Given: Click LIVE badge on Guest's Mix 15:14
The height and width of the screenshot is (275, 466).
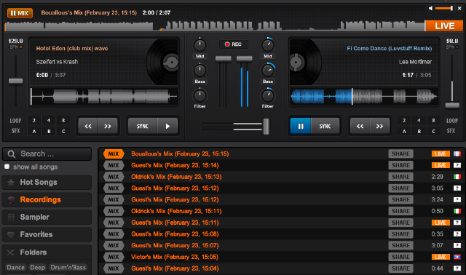Looking at the screenshot, I should click(441, 165).
